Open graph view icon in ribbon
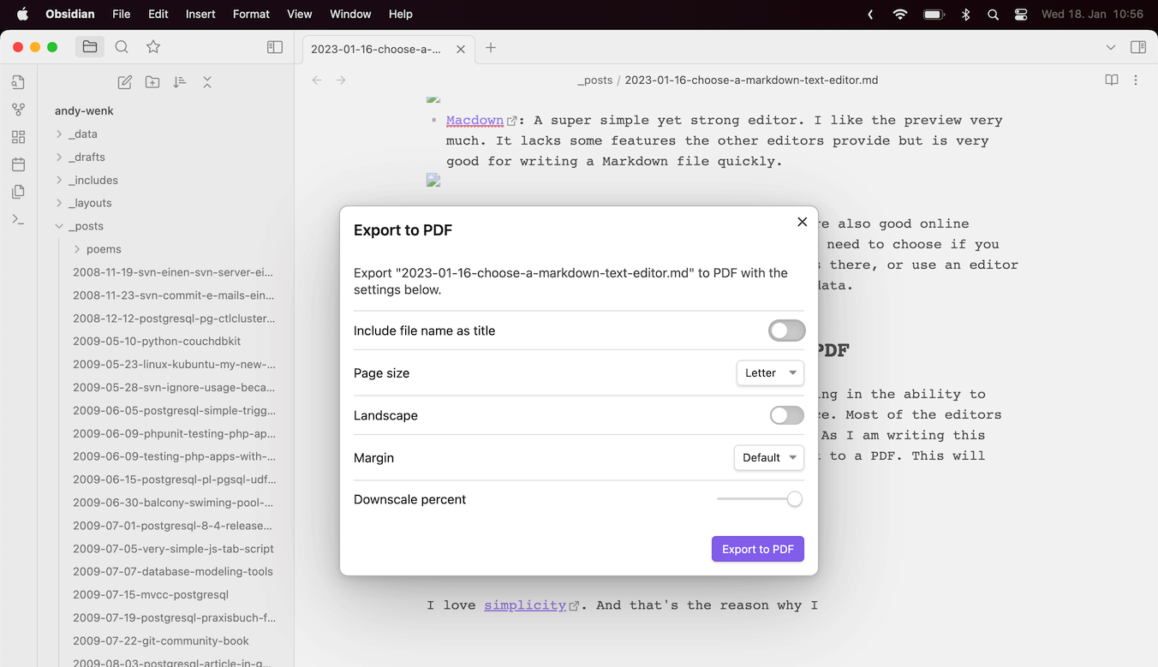The image size is (1158, 667). pos(18,110)
